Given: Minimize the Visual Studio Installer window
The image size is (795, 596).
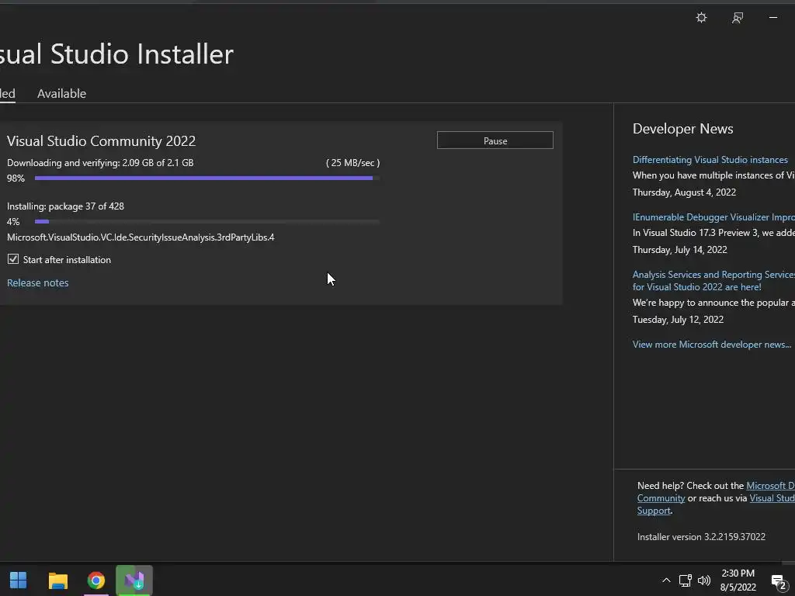Looking at the screenshot, I should click(x=773, y=18).
